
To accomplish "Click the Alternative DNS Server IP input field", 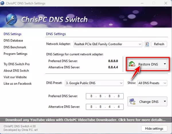I will (105, 107).
